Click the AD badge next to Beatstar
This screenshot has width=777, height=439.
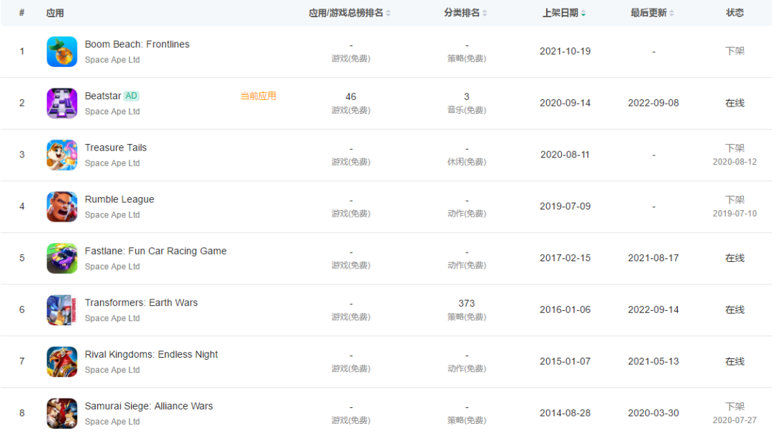click(132, 96)
